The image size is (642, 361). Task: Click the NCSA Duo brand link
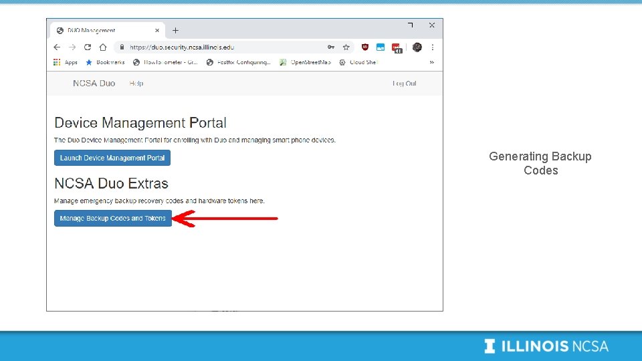click(94, 83)
